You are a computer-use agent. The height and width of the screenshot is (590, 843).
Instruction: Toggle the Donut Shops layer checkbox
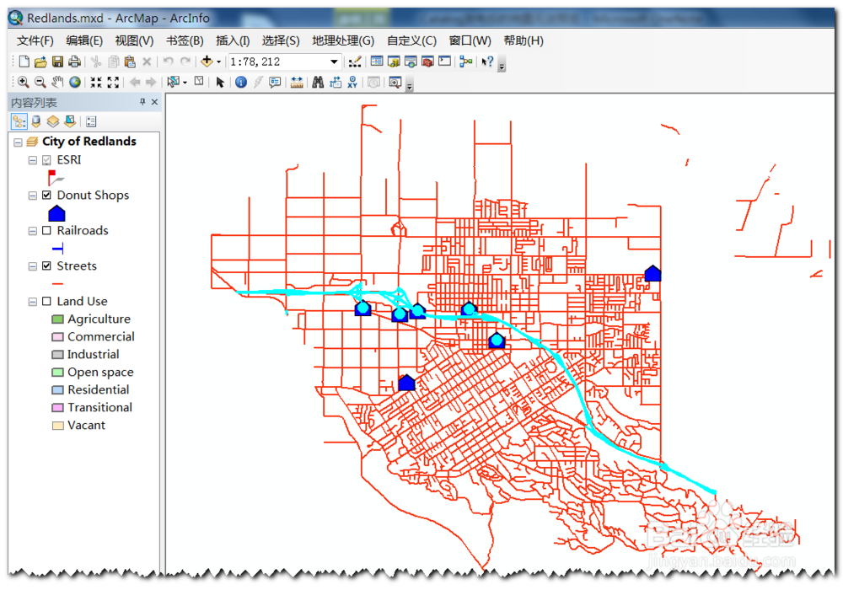[46, 195]
